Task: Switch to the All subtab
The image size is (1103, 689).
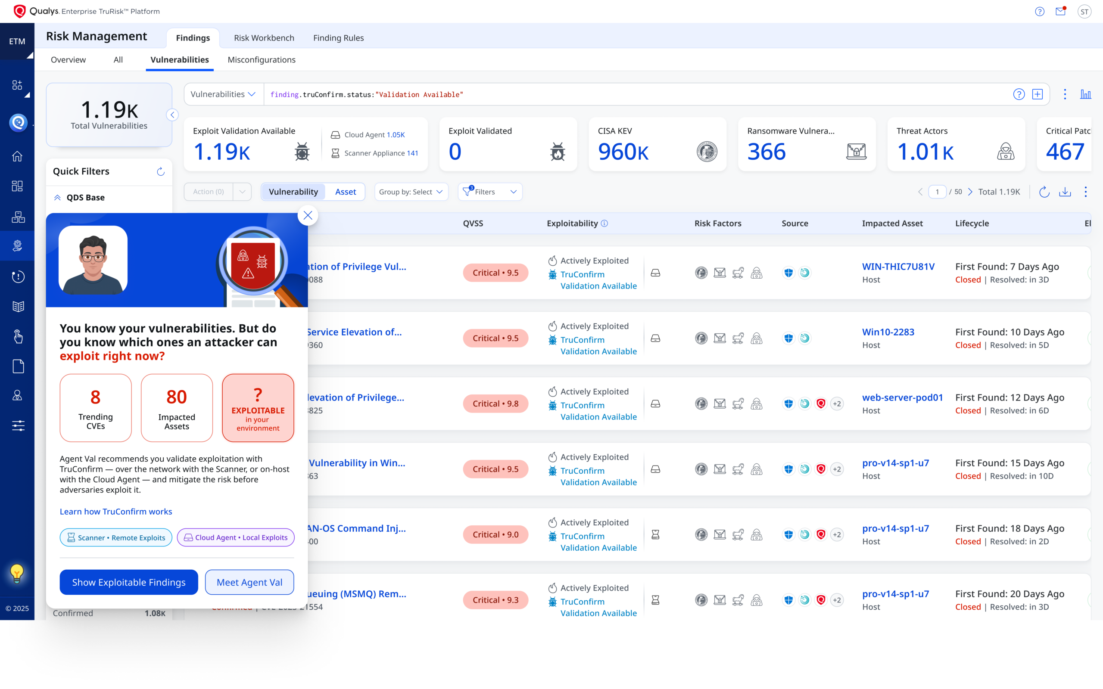Action: [118, 60]
